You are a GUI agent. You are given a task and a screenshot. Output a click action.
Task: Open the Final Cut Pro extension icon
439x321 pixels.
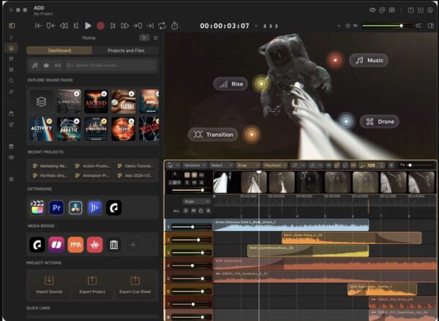[37, 208]
